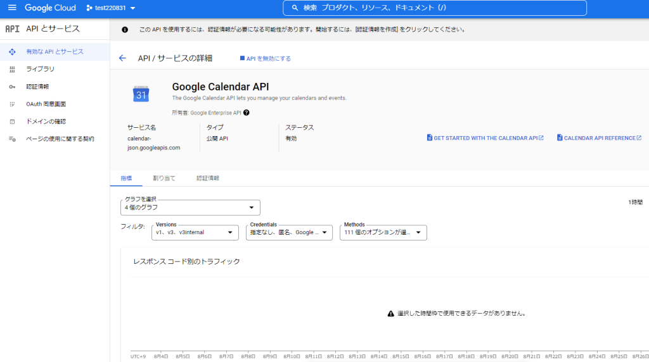Click the ライブラリ sidebar icon

click(12, 69)
